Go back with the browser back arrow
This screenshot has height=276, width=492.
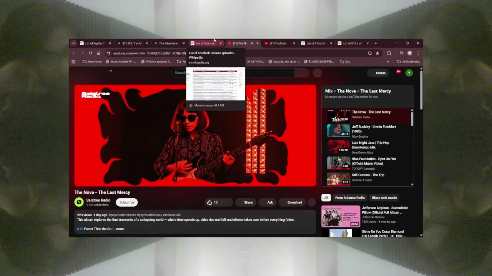74,53
